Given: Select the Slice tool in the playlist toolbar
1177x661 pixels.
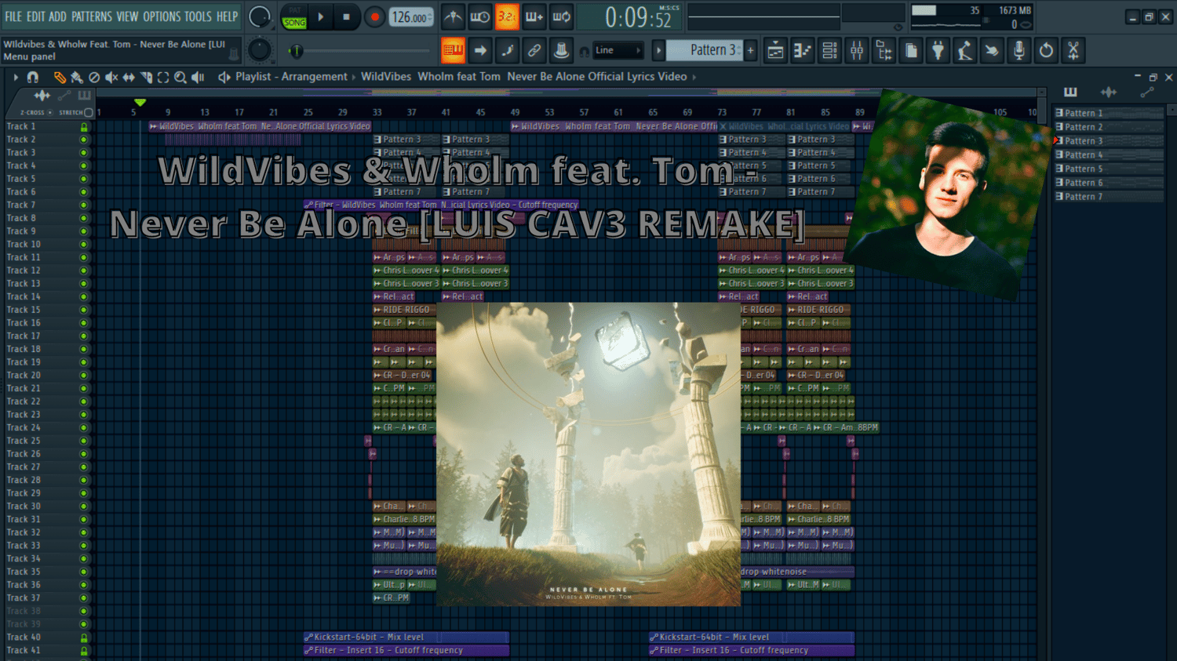Looking at the screenshot, I should click(x=146, y=77).
